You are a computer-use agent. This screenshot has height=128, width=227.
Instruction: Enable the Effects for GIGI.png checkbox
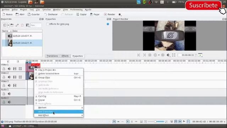[48, 24]
